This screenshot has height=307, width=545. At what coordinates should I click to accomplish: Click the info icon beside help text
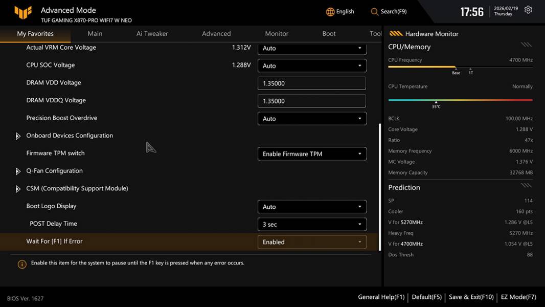point(22,264)
